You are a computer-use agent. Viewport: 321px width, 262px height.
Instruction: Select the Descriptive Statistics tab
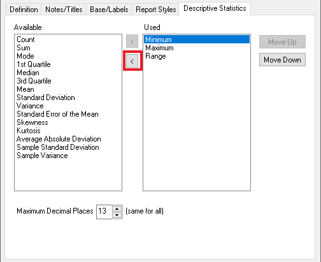pyautogui.click(x=215, y=8)
